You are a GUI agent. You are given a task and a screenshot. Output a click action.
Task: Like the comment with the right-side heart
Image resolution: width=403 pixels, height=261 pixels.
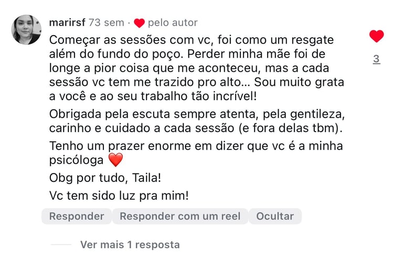tap(377, 36)
